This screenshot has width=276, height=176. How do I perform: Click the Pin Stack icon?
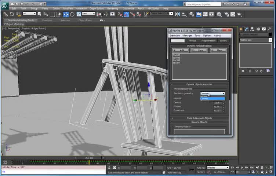[x=243, y=71]
